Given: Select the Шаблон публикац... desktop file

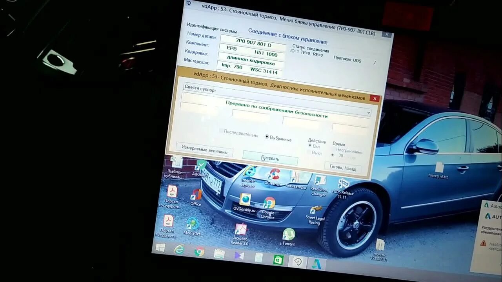Looking at the screenshot, I should (x=175, y=167).
